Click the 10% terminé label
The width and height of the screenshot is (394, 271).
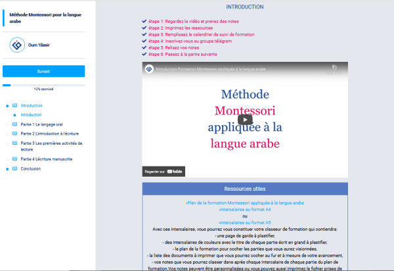(44, 89)
